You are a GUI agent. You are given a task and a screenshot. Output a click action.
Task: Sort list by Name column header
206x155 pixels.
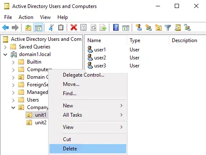pos(94,40)
